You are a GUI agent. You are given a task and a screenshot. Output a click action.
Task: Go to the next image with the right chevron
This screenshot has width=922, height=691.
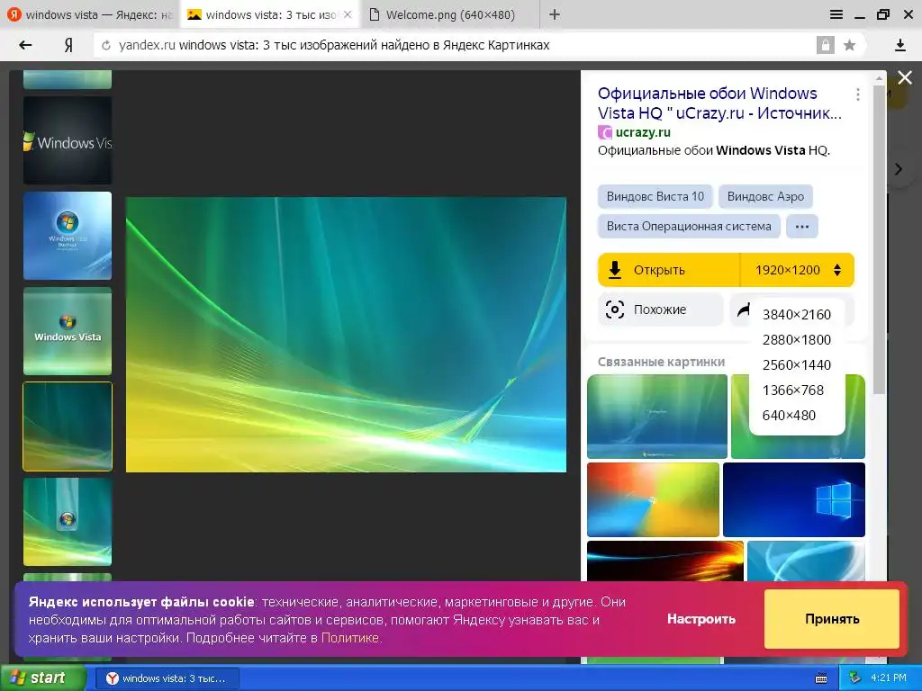click(x=899, y=169)
